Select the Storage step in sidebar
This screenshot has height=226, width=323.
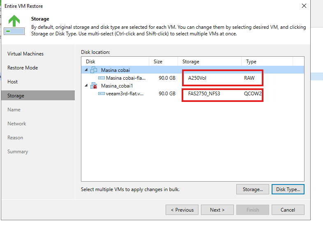[x=38, y=95]
